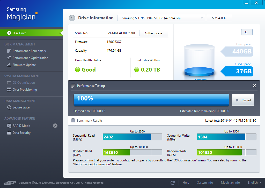The image size is (265, 188).
Task: Open RAPID Mode from the sidebar
Action: (21, 126)
